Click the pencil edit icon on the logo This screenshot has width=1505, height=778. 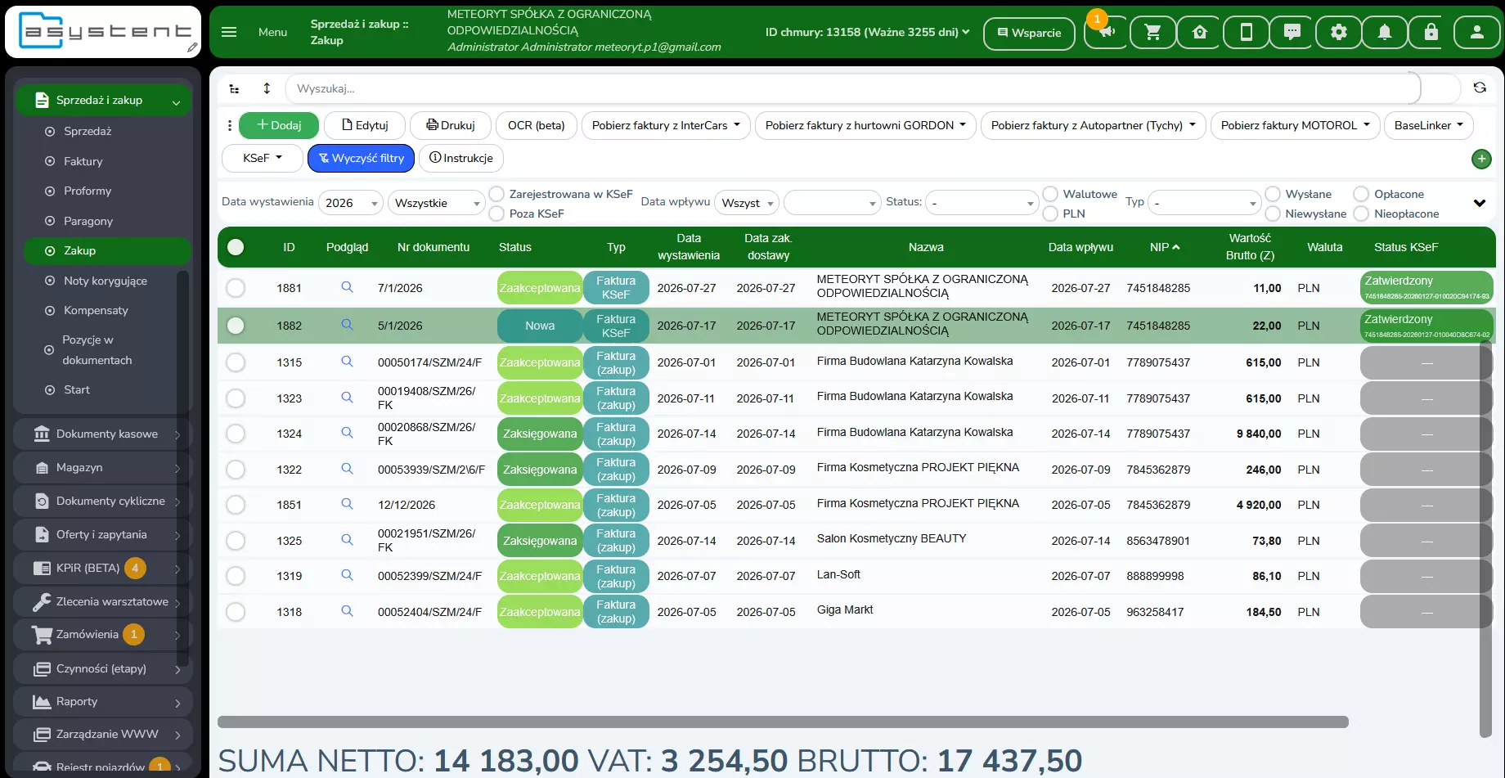(x=192, y=48)
